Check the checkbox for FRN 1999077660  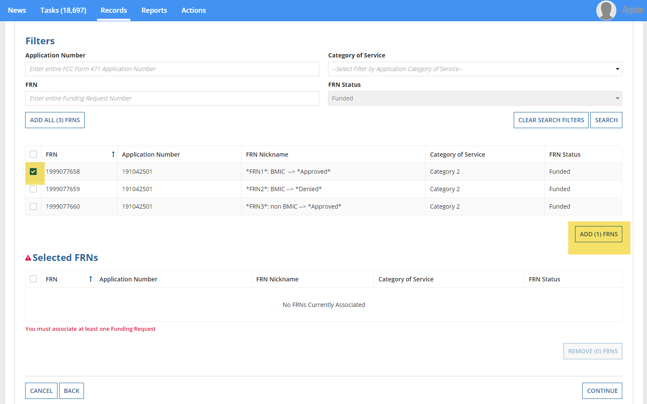[x=33, y=206]
